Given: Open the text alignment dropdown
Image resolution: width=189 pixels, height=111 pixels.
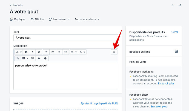Looking at the screenshot, I should click(x=74, y=52).
